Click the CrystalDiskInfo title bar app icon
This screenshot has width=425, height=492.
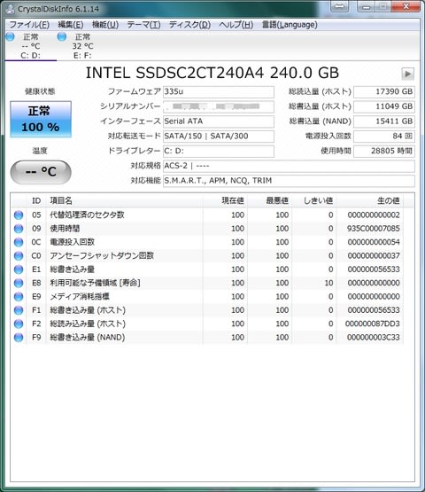11,9
